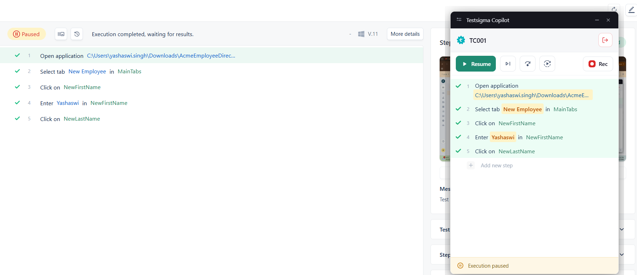This screenshot has height=275, width=637.
Task: Click New Employee value in main step 2
Action: [87, 72]
